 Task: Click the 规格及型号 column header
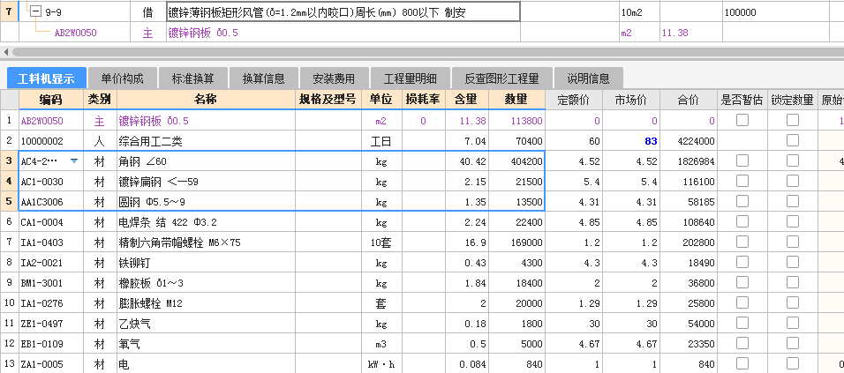point(328,100)
